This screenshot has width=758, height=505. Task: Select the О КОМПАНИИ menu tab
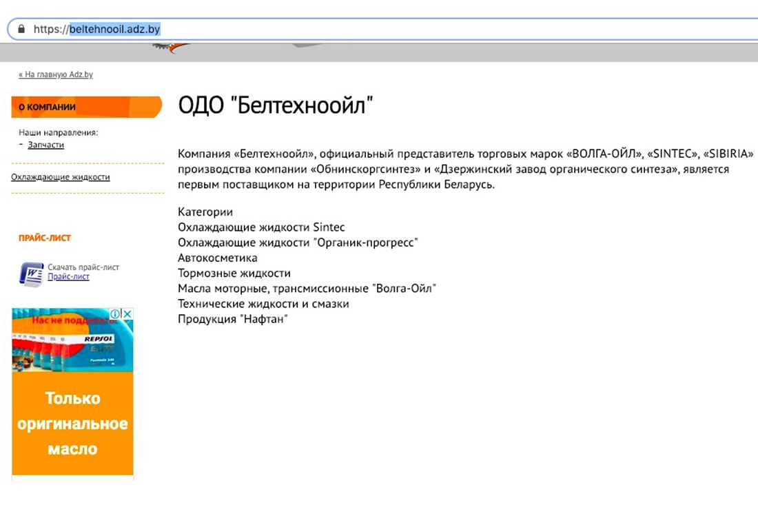[x=87, y=107]
